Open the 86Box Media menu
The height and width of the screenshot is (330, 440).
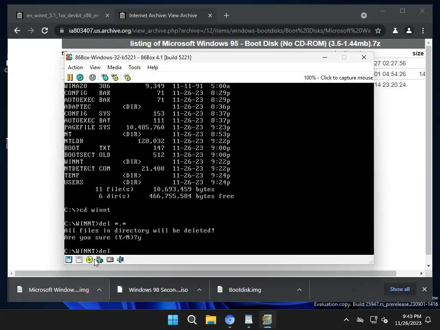114,67
